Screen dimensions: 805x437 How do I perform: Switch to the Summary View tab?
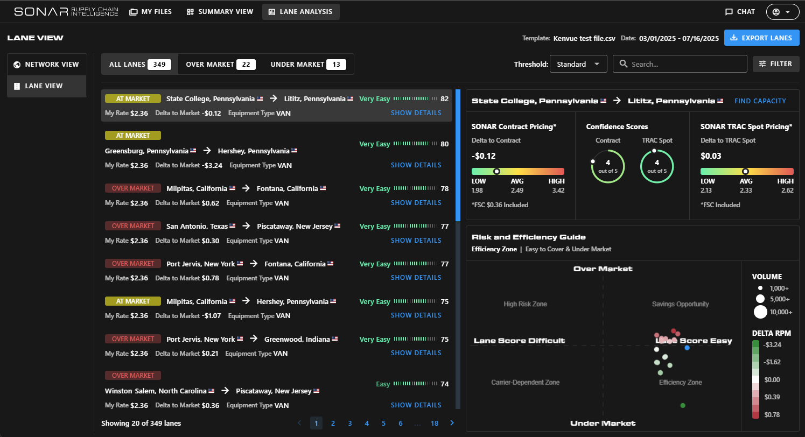220,11
